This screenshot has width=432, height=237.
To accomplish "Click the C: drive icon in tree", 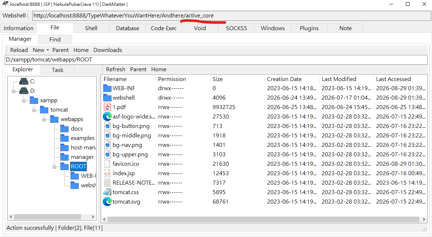I will [24, 81].
